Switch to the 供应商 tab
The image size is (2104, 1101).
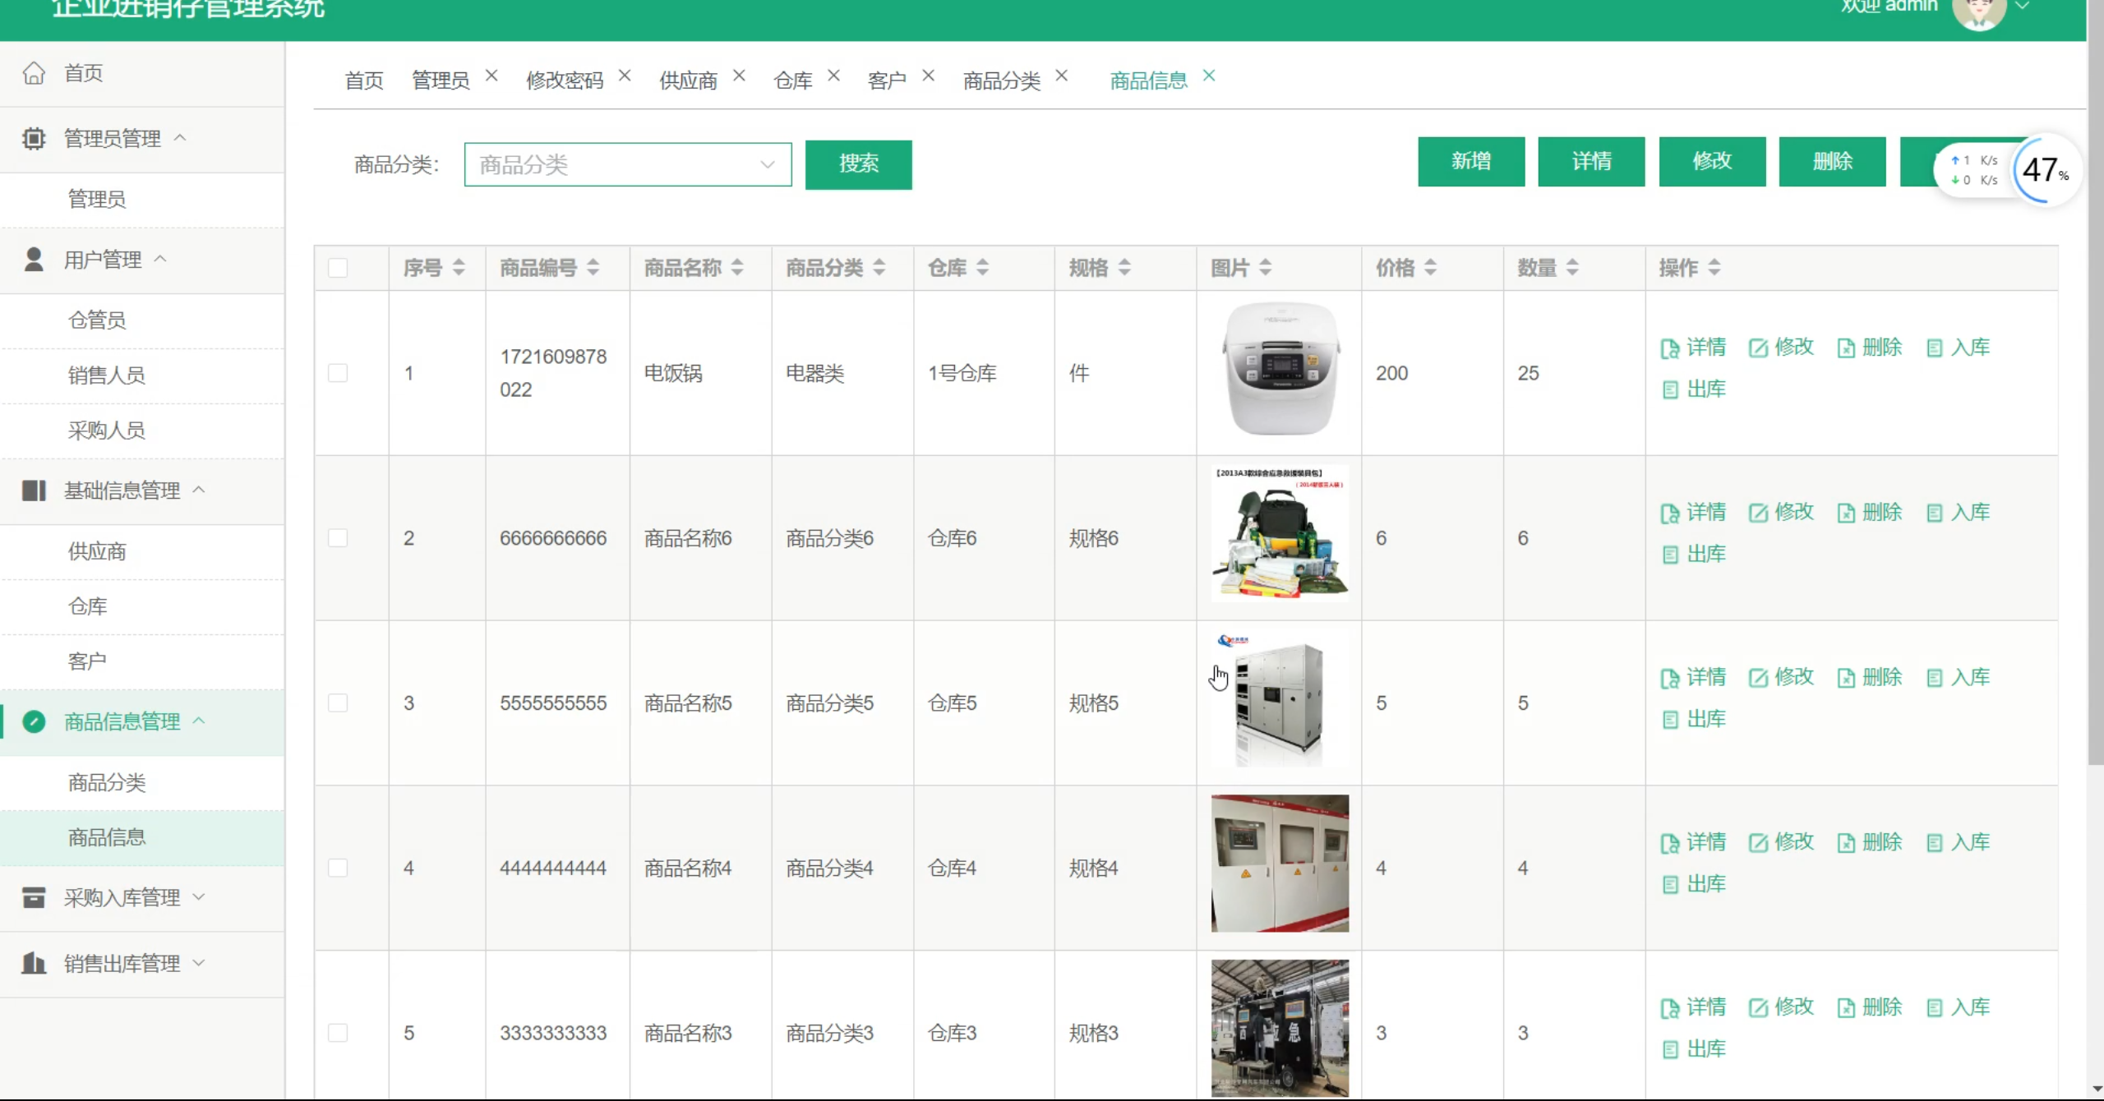(688, 81)
